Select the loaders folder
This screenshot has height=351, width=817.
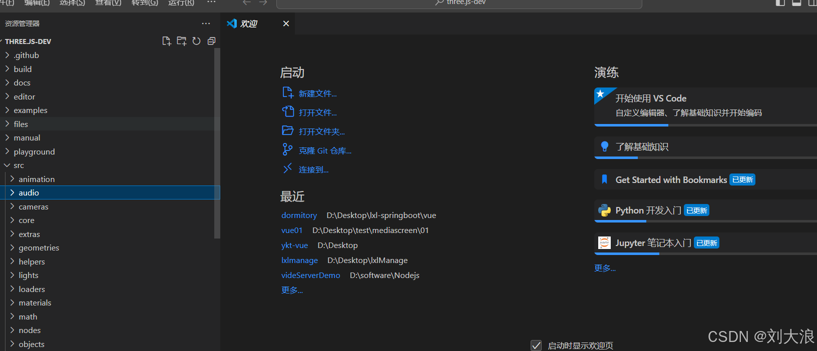[x=110, y=289]
